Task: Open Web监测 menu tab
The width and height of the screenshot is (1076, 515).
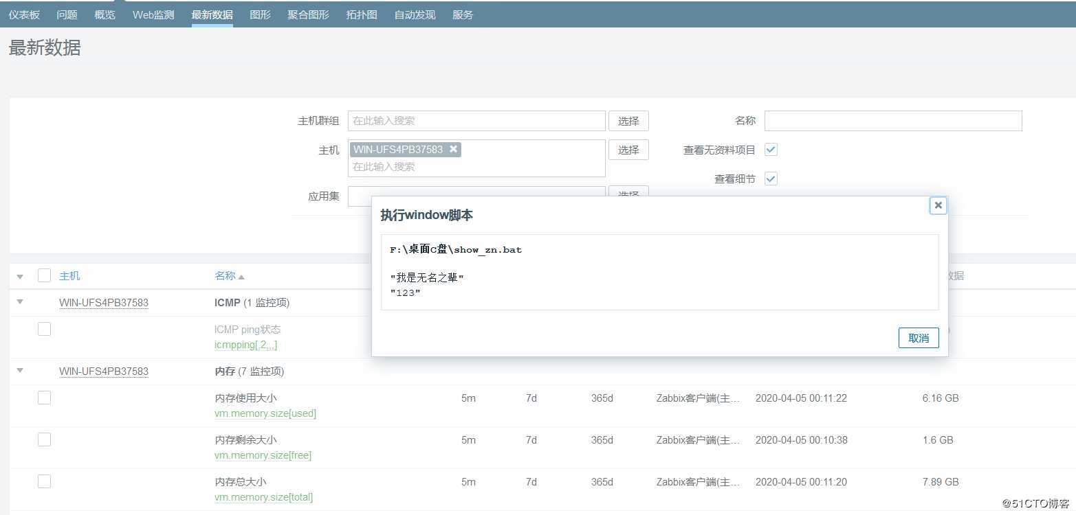Action: point(153,14)
